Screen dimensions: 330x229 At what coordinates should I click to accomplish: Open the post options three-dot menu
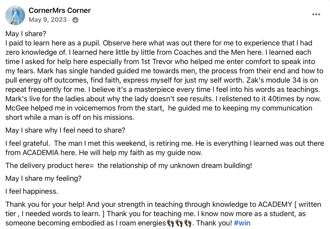(316, 14)
